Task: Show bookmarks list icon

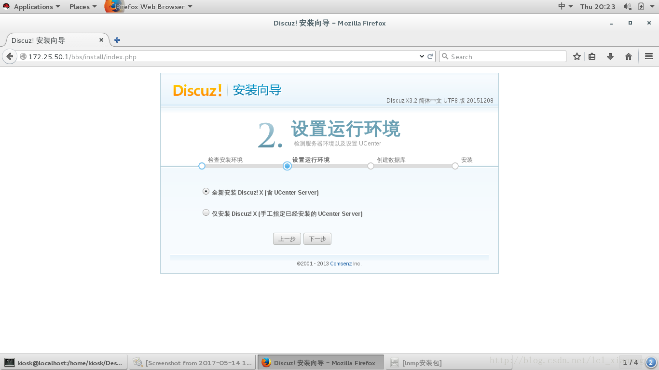Action: 592,56
